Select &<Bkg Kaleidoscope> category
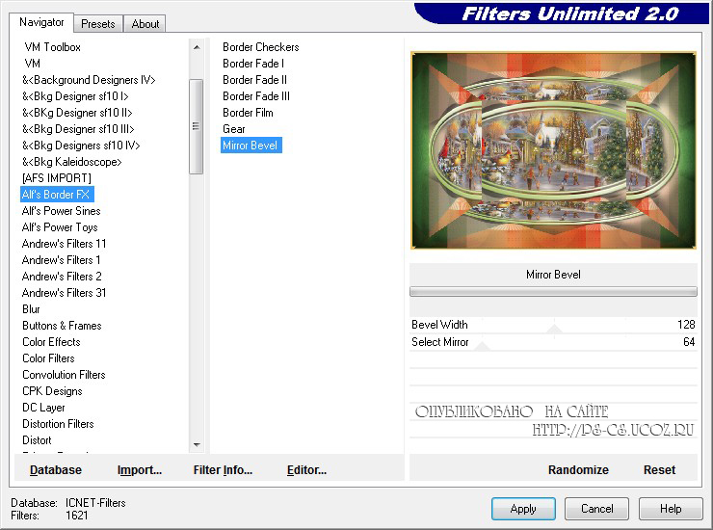 pyautogui.click(x=72, y=162)
